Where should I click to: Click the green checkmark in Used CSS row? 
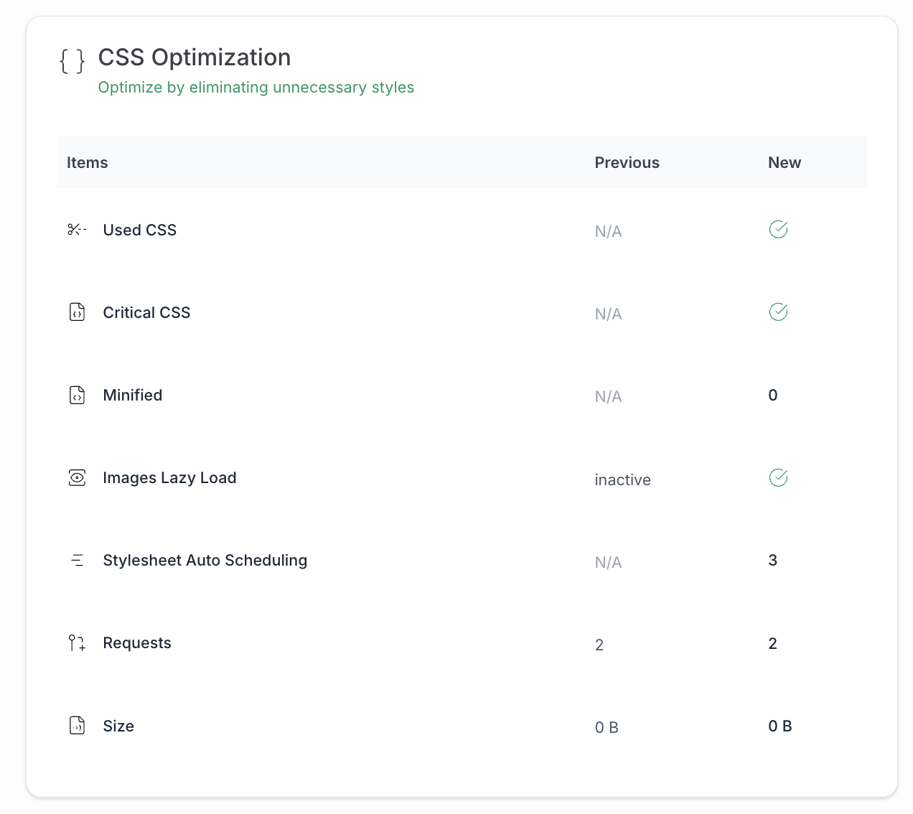click(x=778, y=230)
